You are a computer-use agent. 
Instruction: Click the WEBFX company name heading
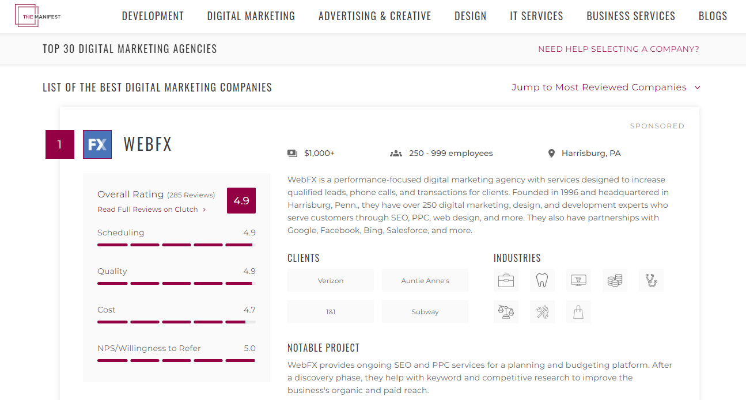point(148,144)
